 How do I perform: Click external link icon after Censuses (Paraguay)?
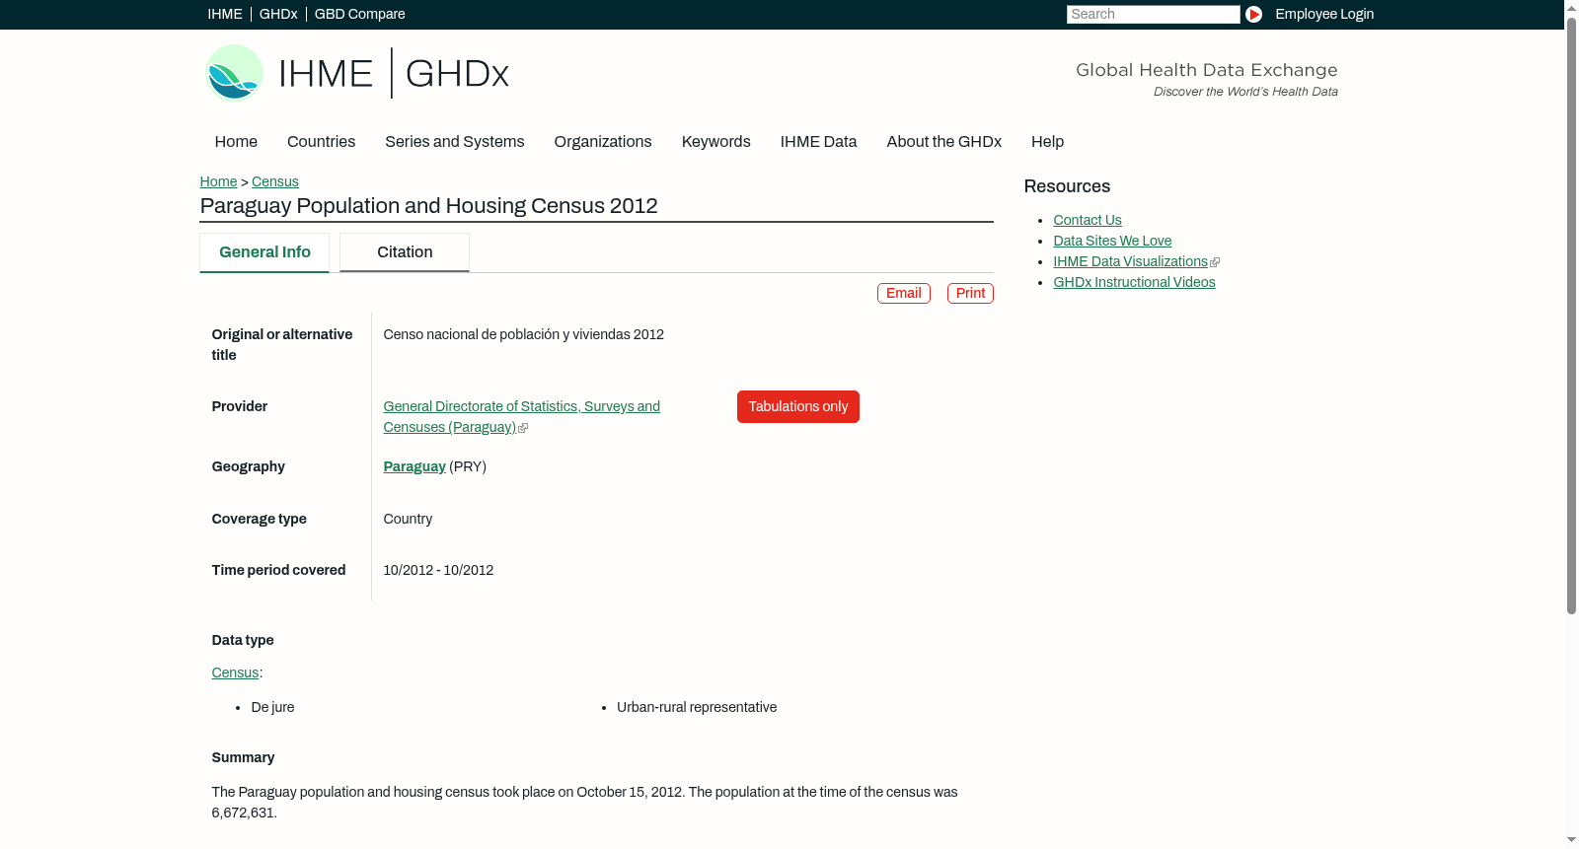pos(523,428)
